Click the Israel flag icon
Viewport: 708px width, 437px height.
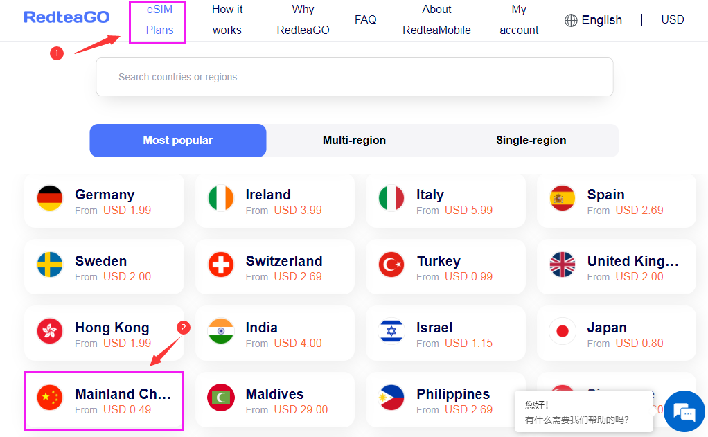point(391,332)
